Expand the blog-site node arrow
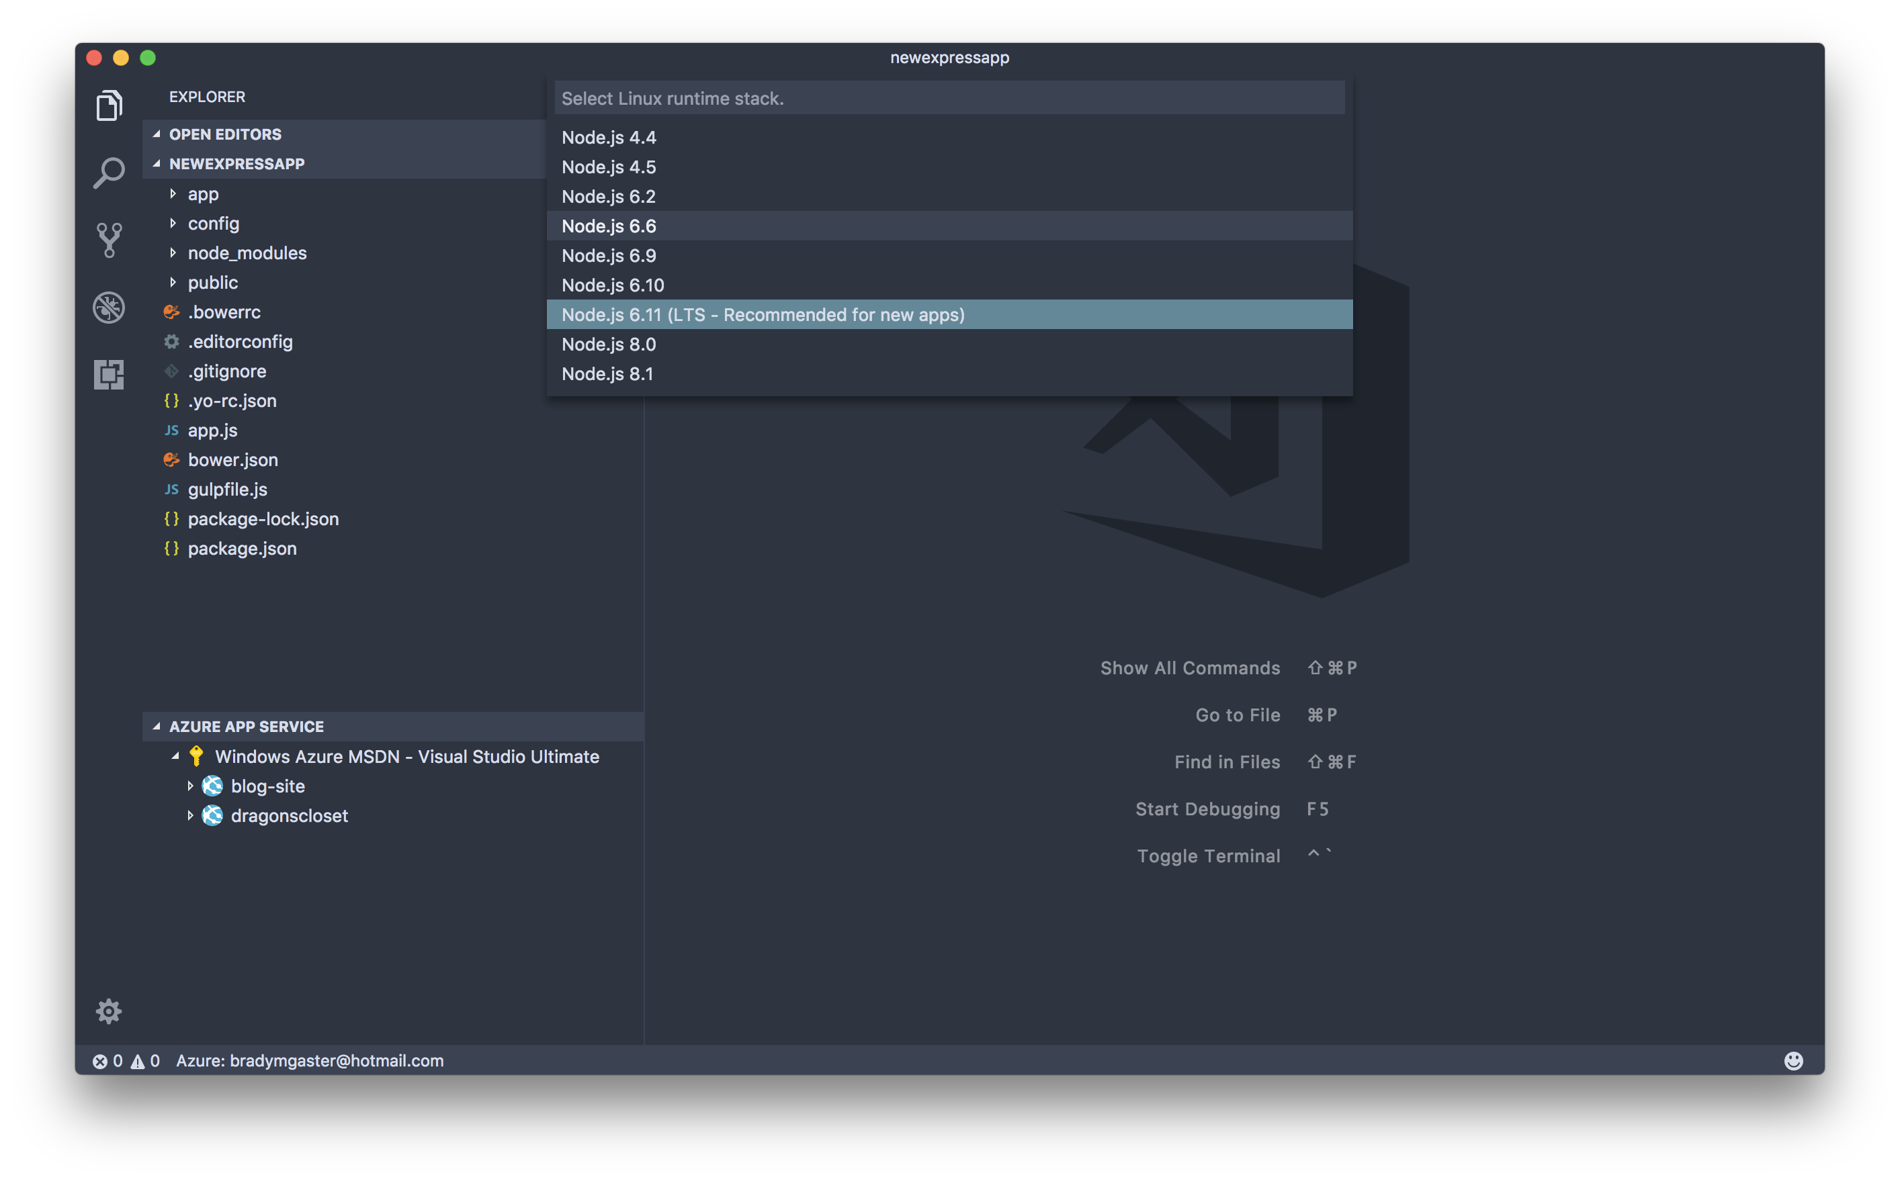Viewport: 1900px width, 1182px height. coord(190,786)
